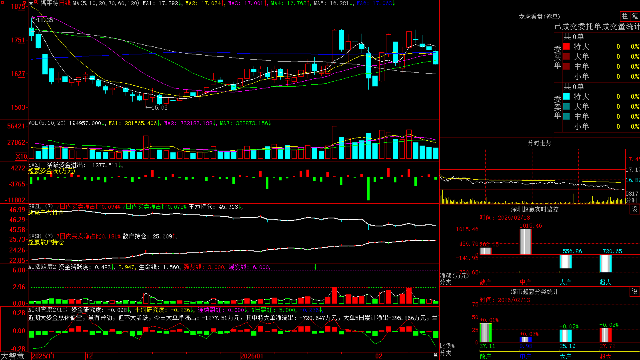Click the 爆发线: 6.000 label
The image size is (640, 360).
pos(249,267)
